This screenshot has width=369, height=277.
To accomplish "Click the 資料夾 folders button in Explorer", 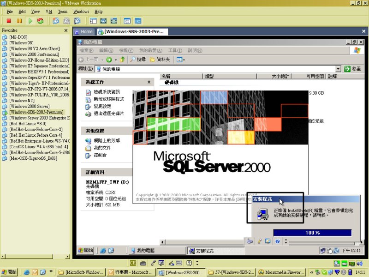I will pyautogui.click(x=160, y=60).
